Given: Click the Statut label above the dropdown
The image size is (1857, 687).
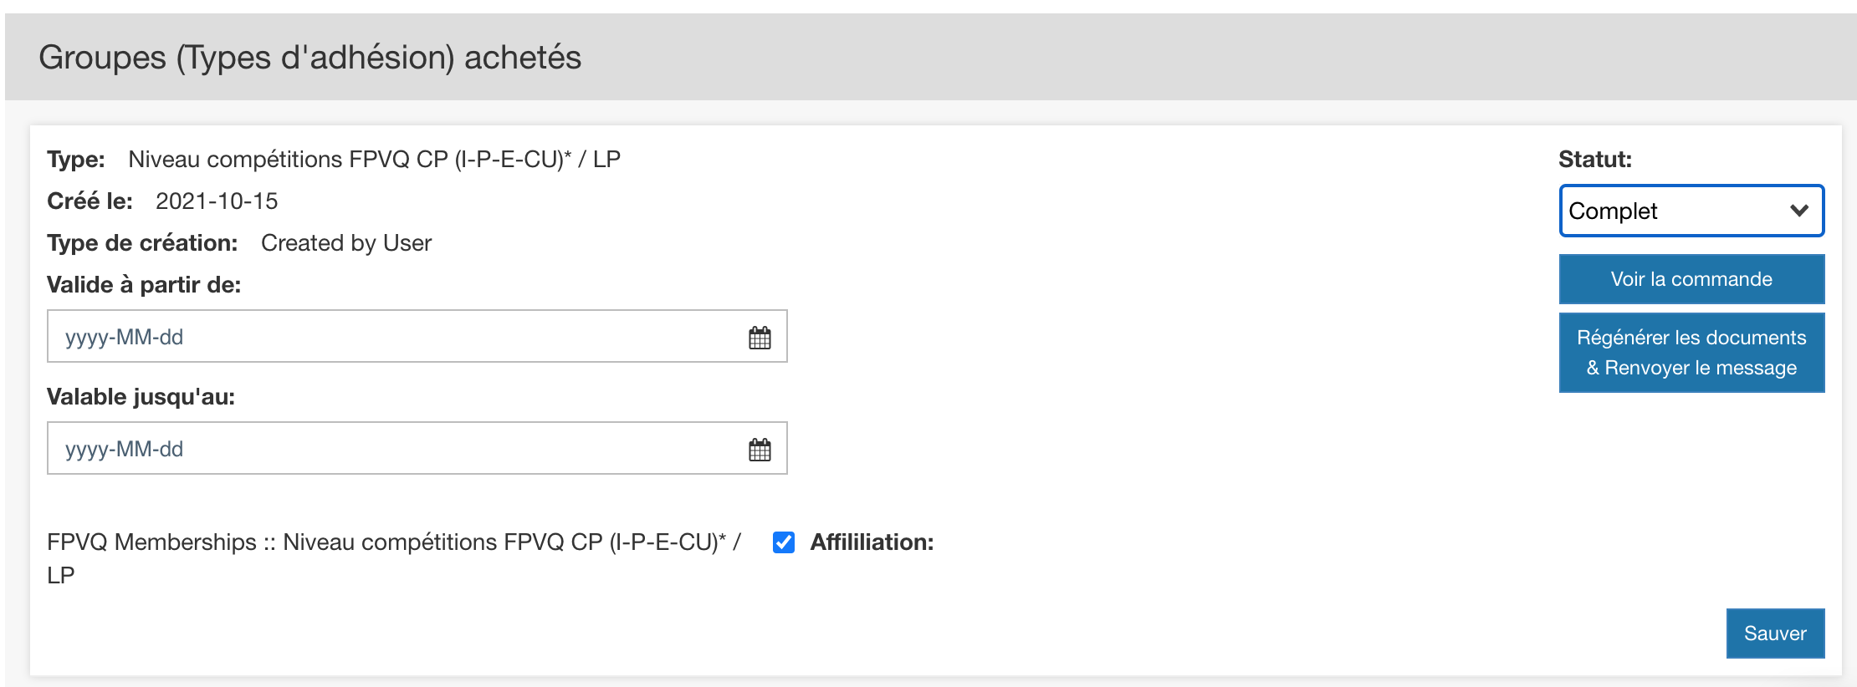Looking at the screenshot, I should pyautogui.click(x=1594, y=160).
